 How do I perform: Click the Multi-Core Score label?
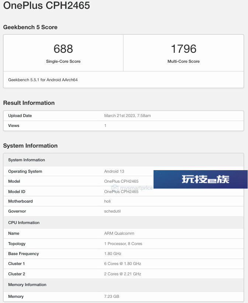(x=184, y=61)
